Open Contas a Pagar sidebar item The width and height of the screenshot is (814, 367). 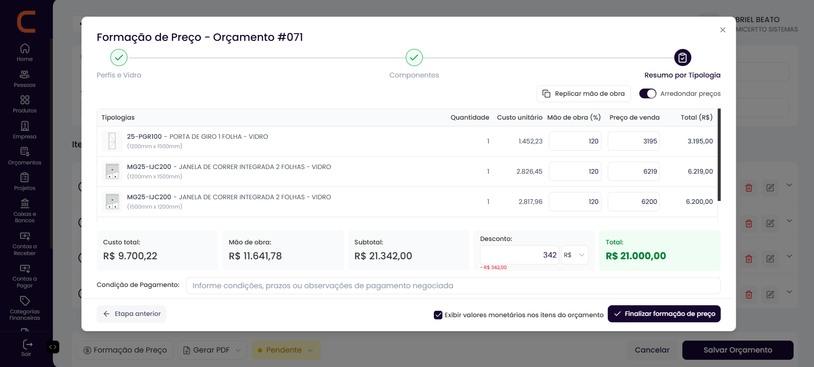(x=25, y=276)
